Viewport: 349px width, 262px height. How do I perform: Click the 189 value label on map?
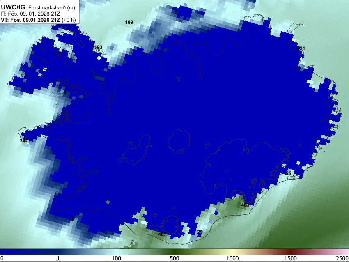129,22
